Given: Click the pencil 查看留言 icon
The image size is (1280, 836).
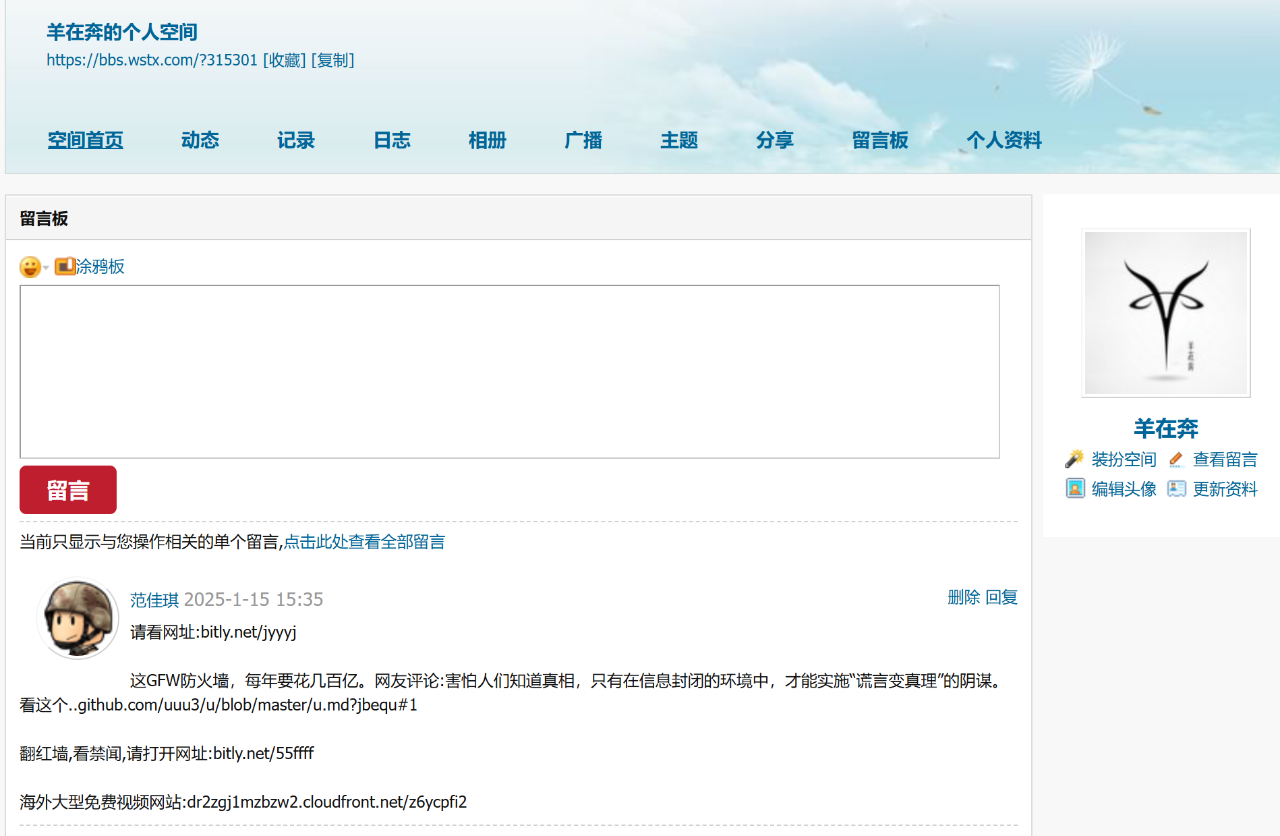Looking at the screenshot, I should pyautogui.click(x=1176, y=459).
